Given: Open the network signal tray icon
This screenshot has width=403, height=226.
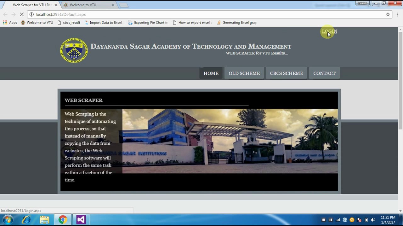Looking at the screenshot, I should tap(338, 220).
